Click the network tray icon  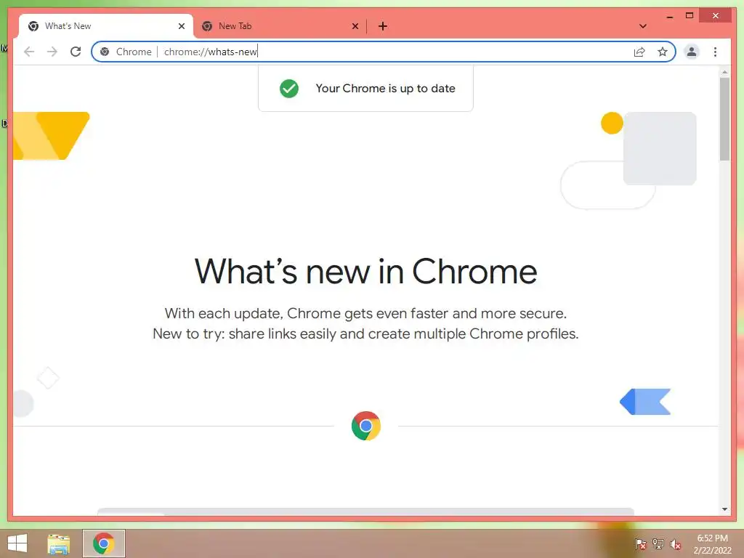(658, 543)
